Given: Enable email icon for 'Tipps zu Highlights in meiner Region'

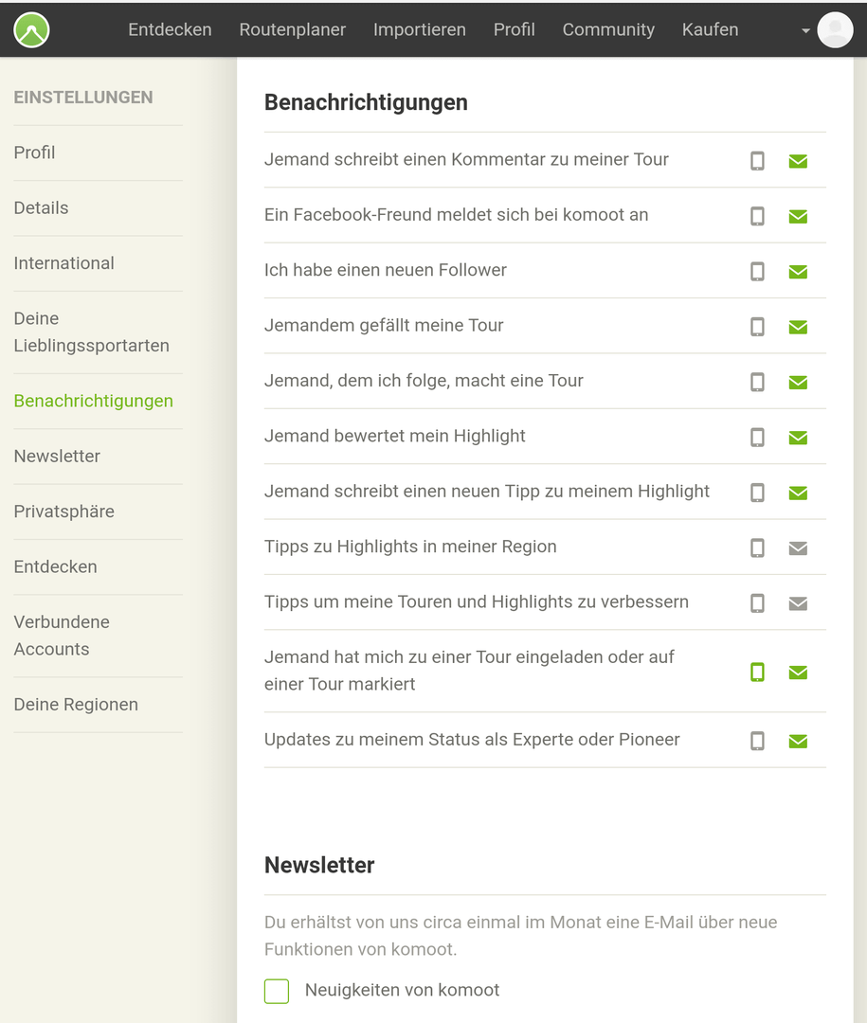Looking at the screenshot, I should click(x=798, y=548).
